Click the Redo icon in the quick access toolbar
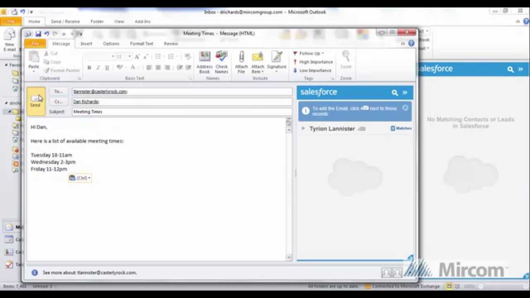The height and width of the screenshot is (298, 530). point(55,34)
